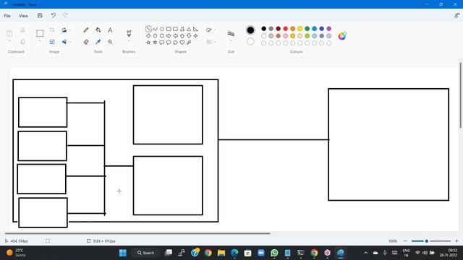
Task: Click the rectangular Select tool icon
Action: pos(40,33)
